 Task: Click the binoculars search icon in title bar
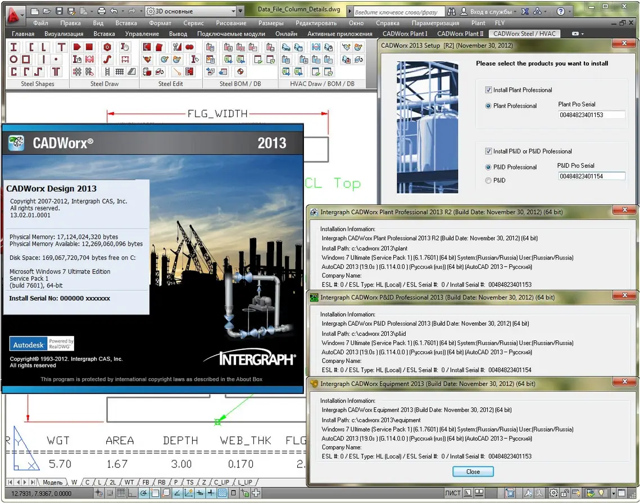tap(451, 11)
